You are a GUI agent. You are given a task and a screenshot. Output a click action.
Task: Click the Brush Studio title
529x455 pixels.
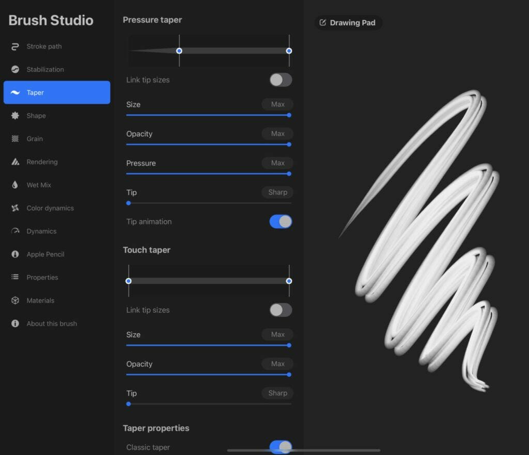tap(51, 20)
